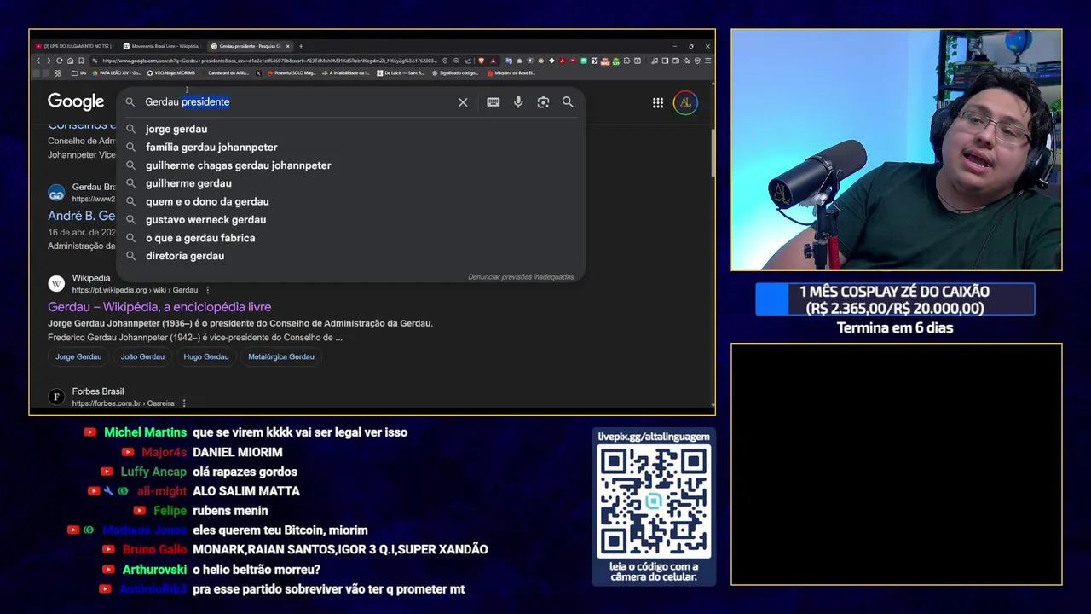
Task: Open the Google account avatar
Action: [x=685, y=102]
